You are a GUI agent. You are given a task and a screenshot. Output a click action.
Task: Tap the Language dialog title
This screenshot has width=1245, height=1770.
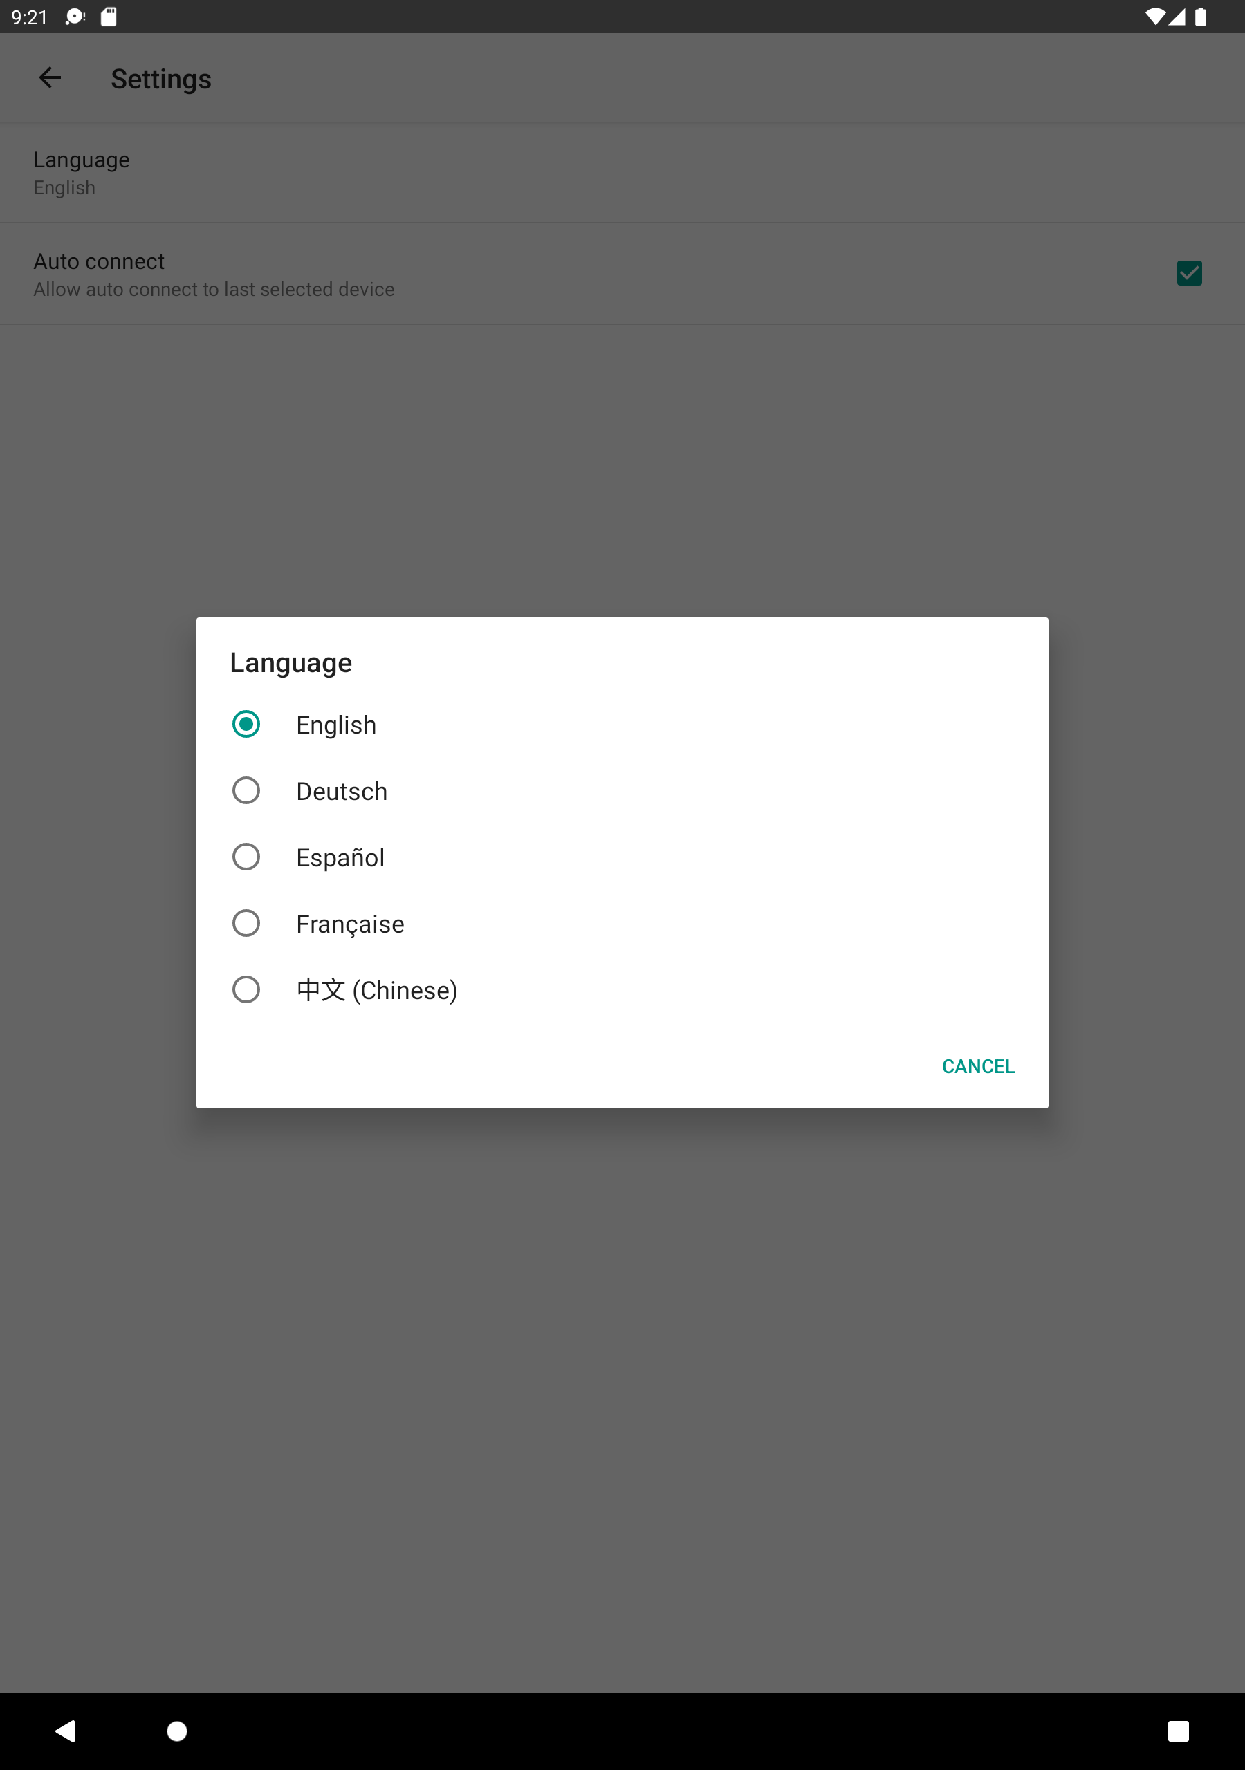(290, 663)
